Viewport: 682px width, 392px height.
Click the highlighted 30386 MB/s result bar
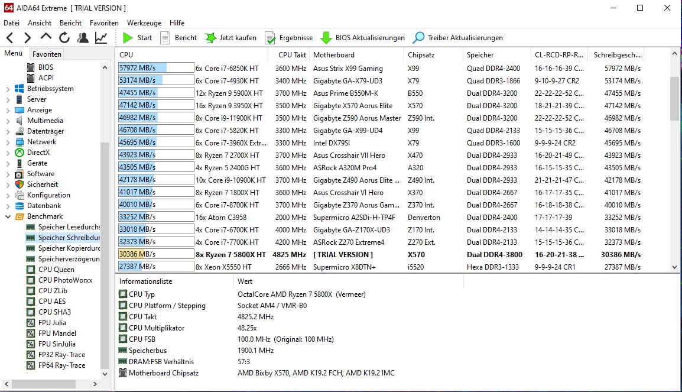point(156,254)
